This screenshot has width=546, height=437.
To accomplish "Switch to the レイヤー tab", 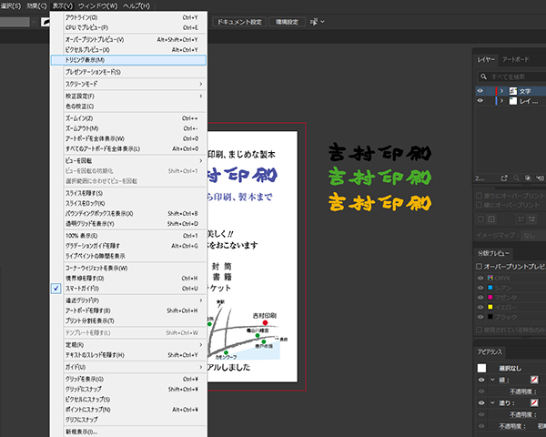I will [x=486, y=59].
